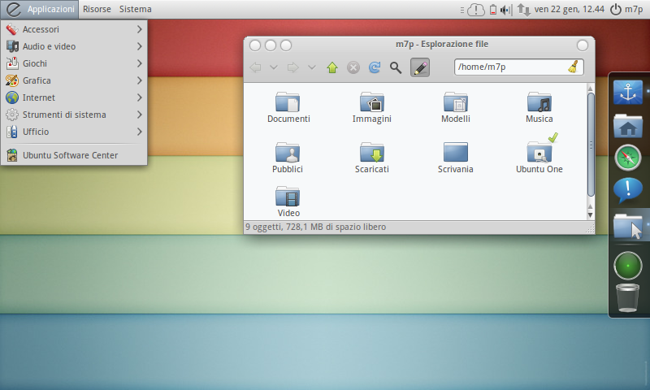Select the Pubblici folder

tap(288, 158)
